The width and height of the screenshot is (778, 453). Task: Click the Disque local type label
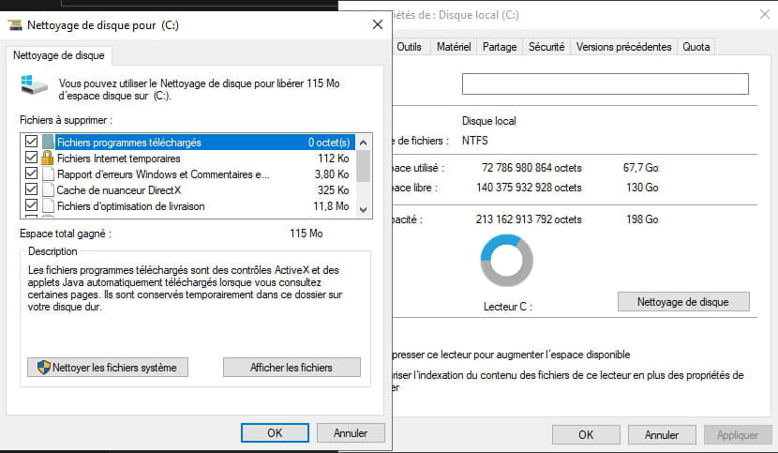[488, 121]
